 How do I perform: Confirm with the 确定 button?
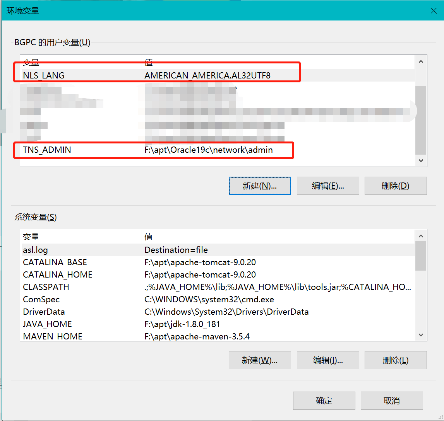(x=324, y=401)
